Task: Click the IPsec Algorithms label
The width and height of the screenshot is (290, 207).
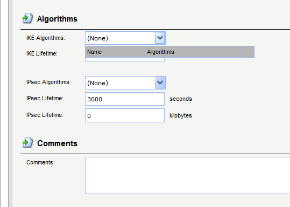Action: point(48,82)
